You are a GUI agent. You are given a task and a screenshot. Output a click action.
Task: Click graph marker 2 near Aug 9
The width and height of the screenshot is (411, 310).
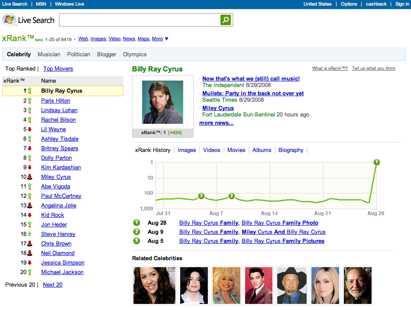[x=232, y=196]
